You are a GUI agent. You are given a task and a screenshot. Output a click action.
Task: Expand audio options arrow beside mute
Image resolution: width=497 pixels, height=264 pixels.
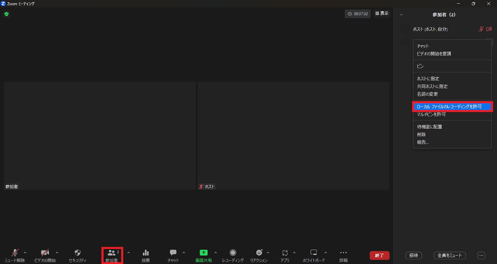[x=25, y=253]
